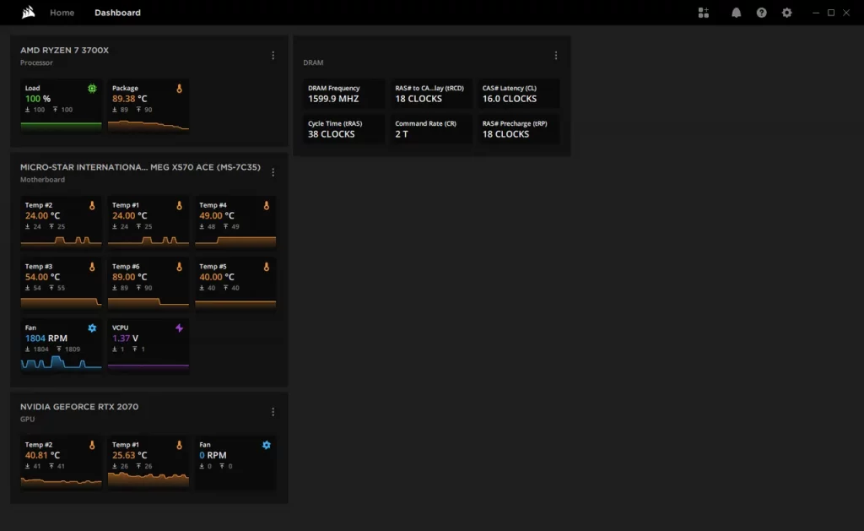This screenshot has height=531, width=864.
Task: Click the Corsair sails logo
Action: point(28,12)
